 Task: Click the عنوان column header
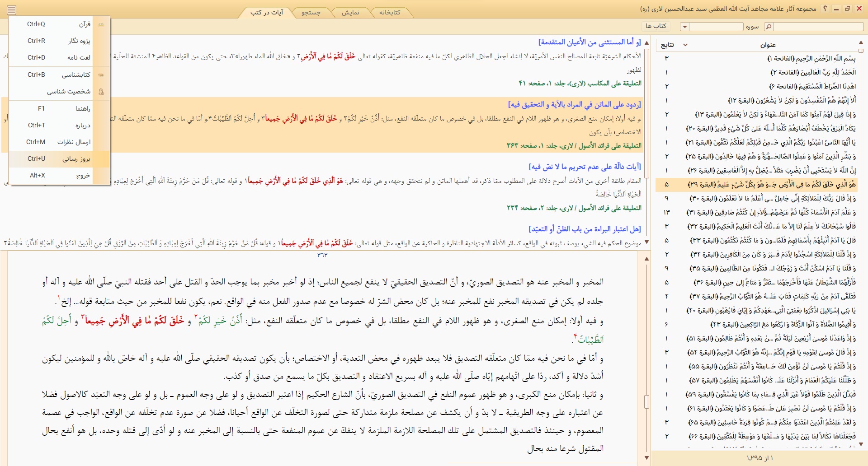(768, 45)
